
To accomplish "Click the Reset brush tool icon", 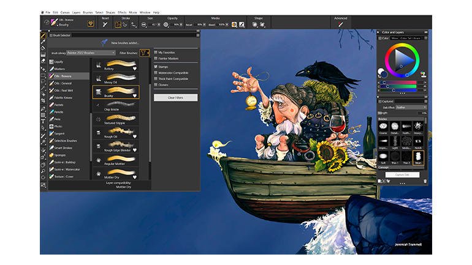I will pos(105,24).
